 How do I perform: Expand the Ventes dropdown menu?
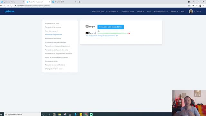point(174,12)
